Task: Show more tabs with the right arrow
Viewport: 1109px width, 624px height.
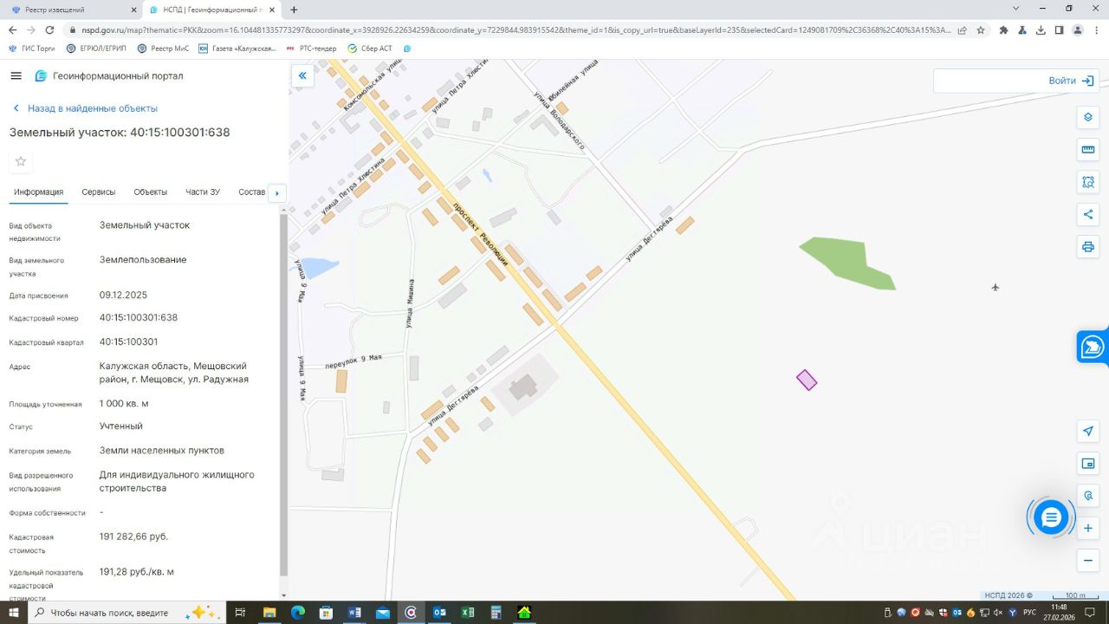Action: 277,192
